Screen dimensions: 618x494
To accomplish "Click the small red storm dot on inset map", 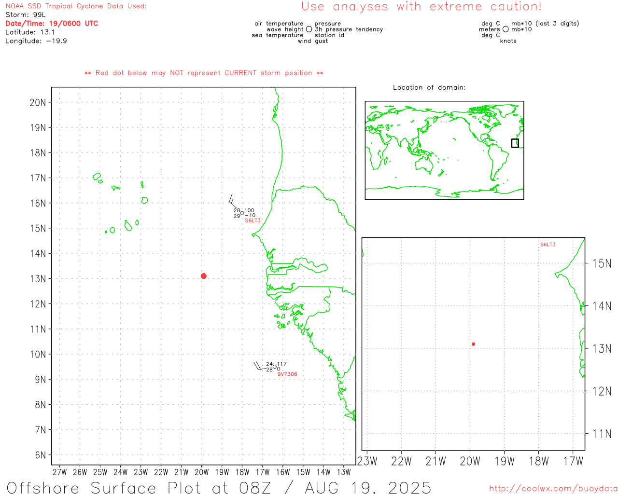I will coord(473,344).
